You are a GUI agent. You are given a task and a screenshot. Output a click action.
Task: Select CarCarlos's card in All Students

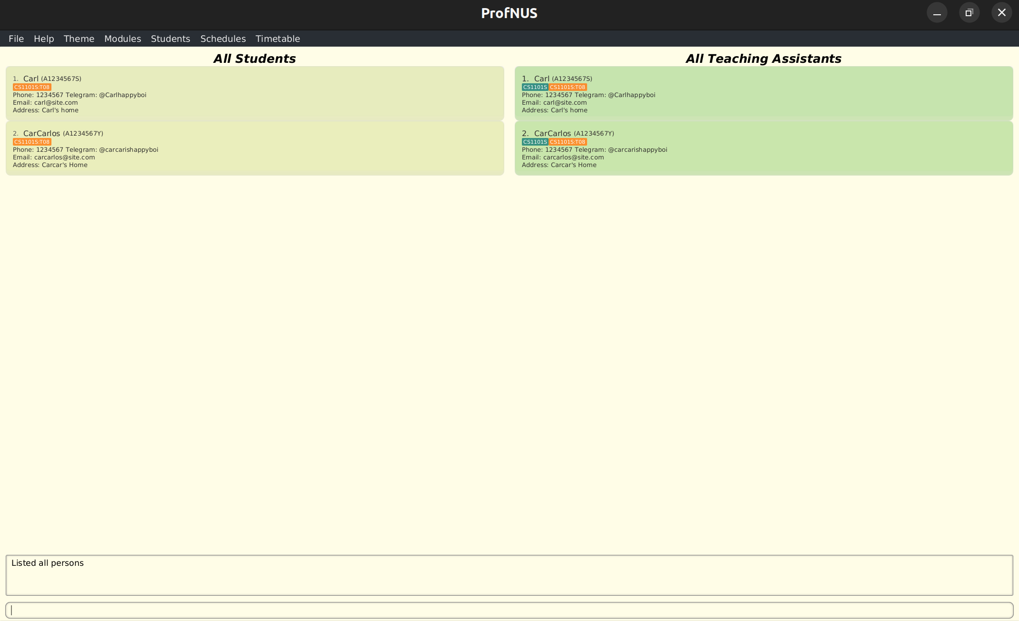(255, 148)
